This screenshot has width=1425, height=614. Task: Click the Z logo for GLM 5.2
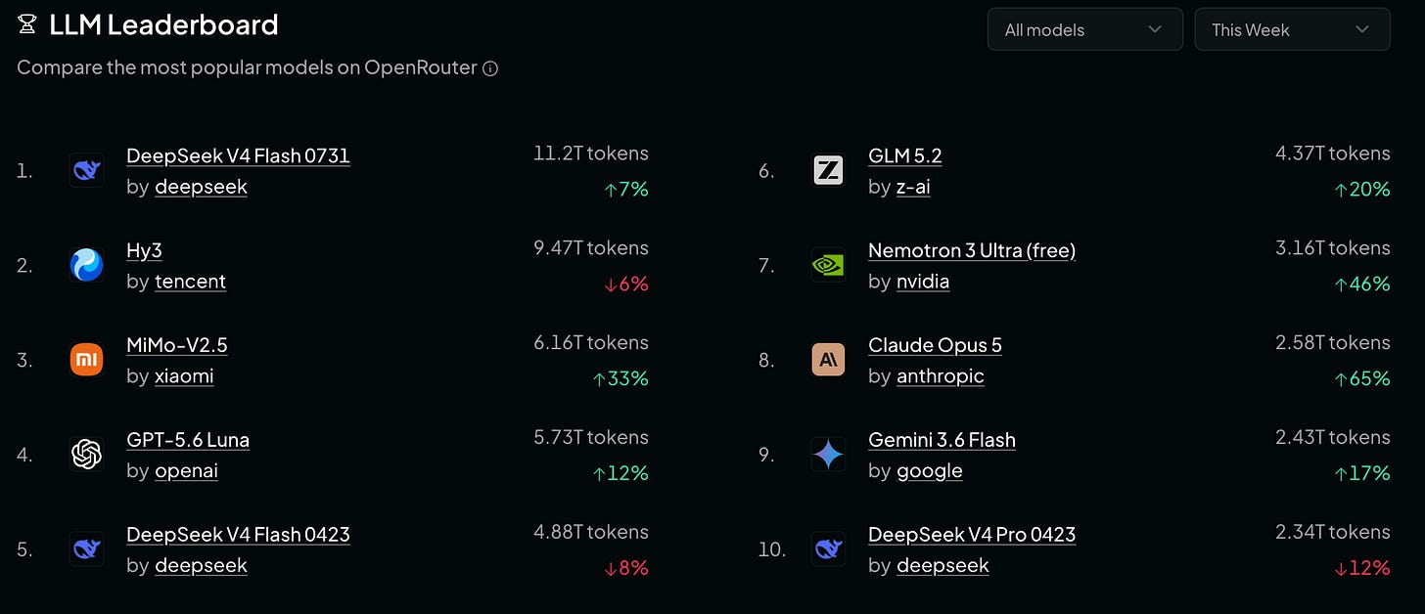828,170
